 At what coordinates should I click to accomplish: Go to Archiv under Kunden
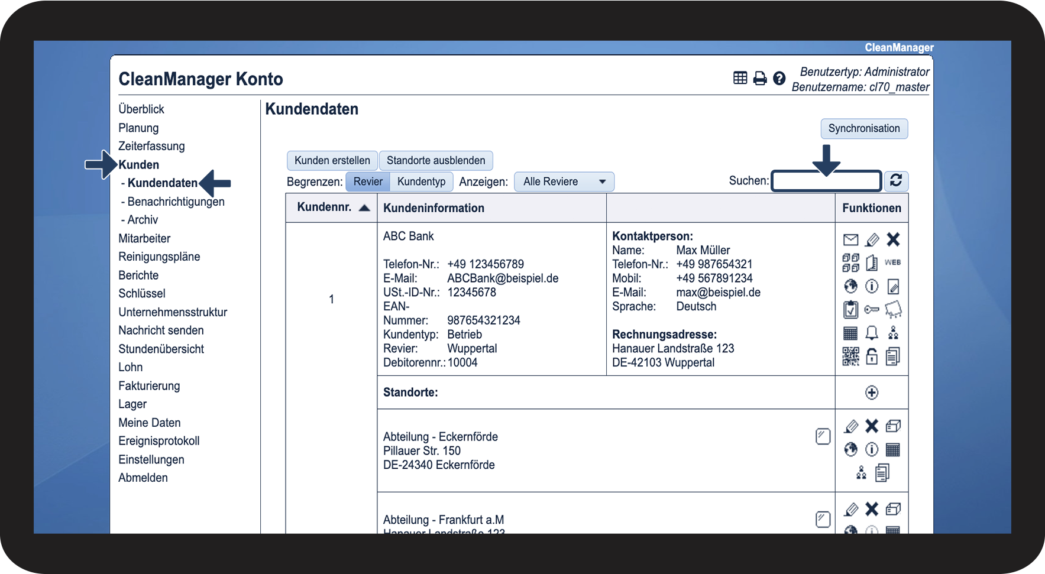click(x=143, y=220)
